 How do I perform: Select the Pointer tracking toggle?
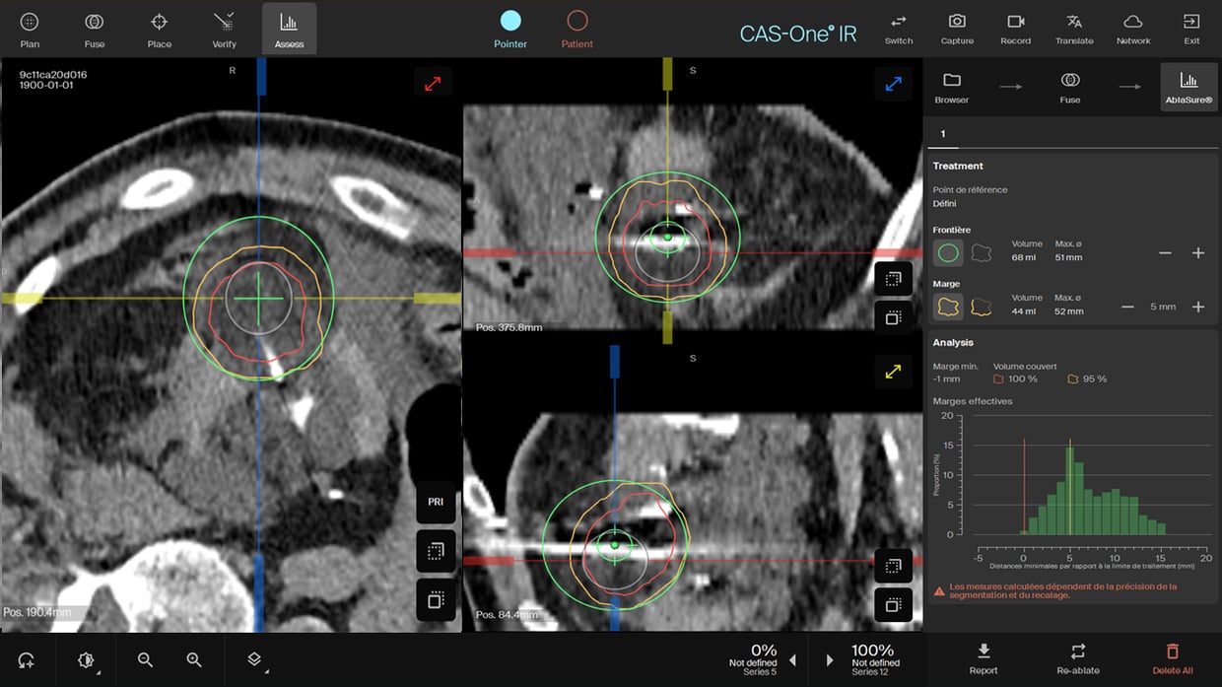(510, 29)
